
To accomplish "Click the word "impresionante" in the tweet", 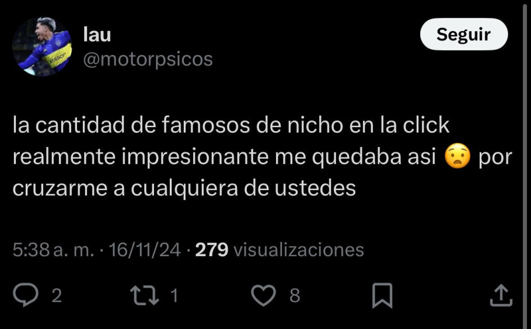I will pyautogui.click(x=195, y=157).
